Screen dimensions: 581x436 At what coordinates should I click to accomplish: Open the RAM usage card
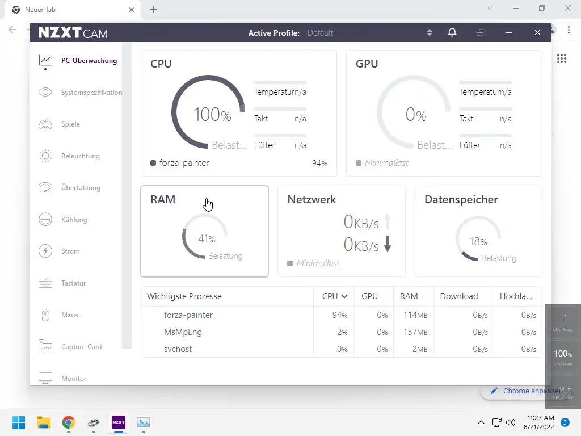coord(204,232)
